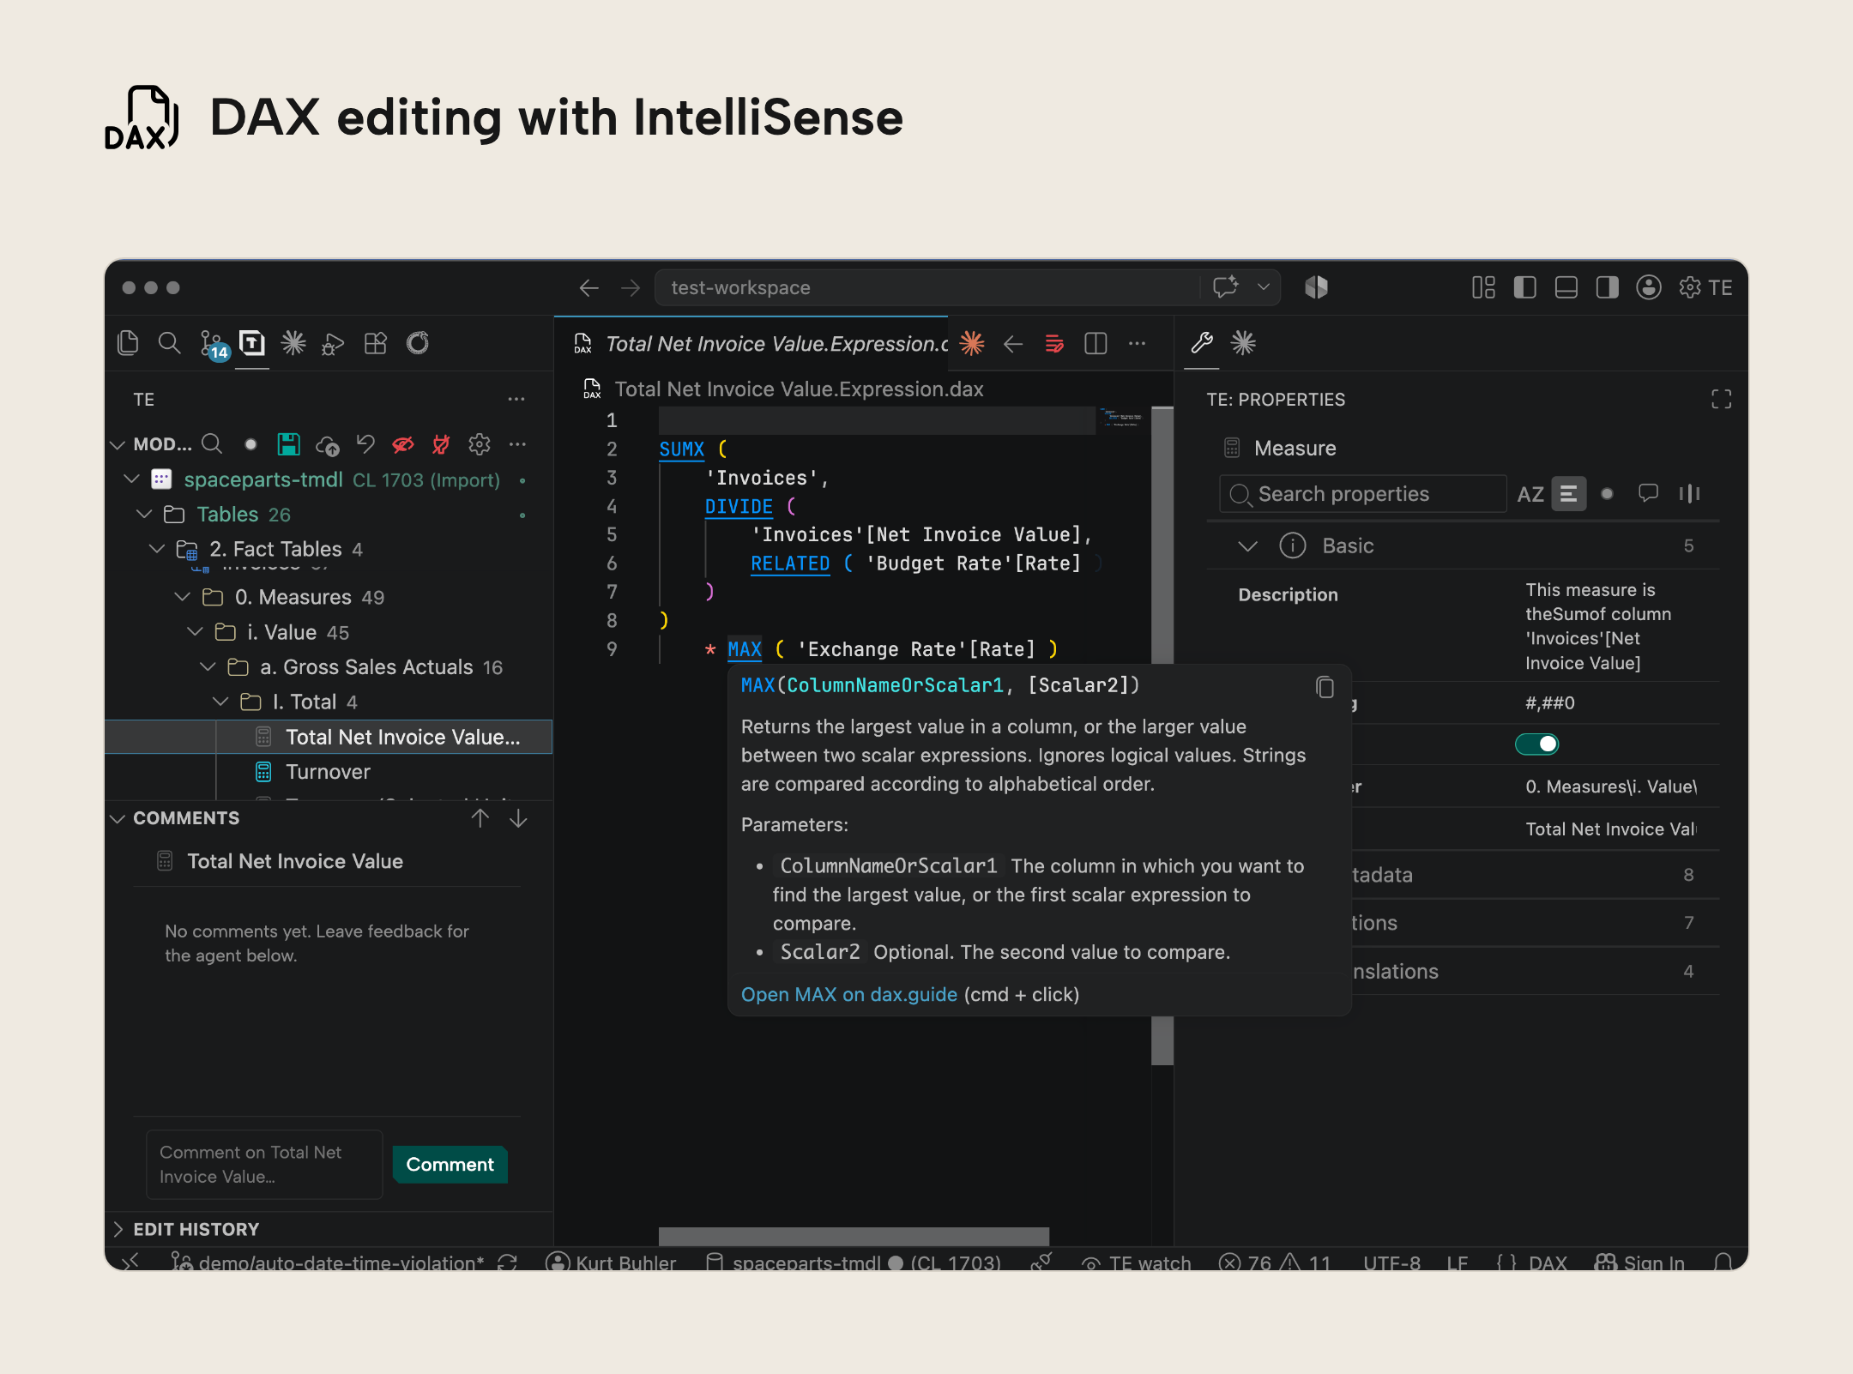The width and height of the screenshot is (1853, 1374).
Task: Open Source Control view with 14 badge
Action: pos(213,345)
